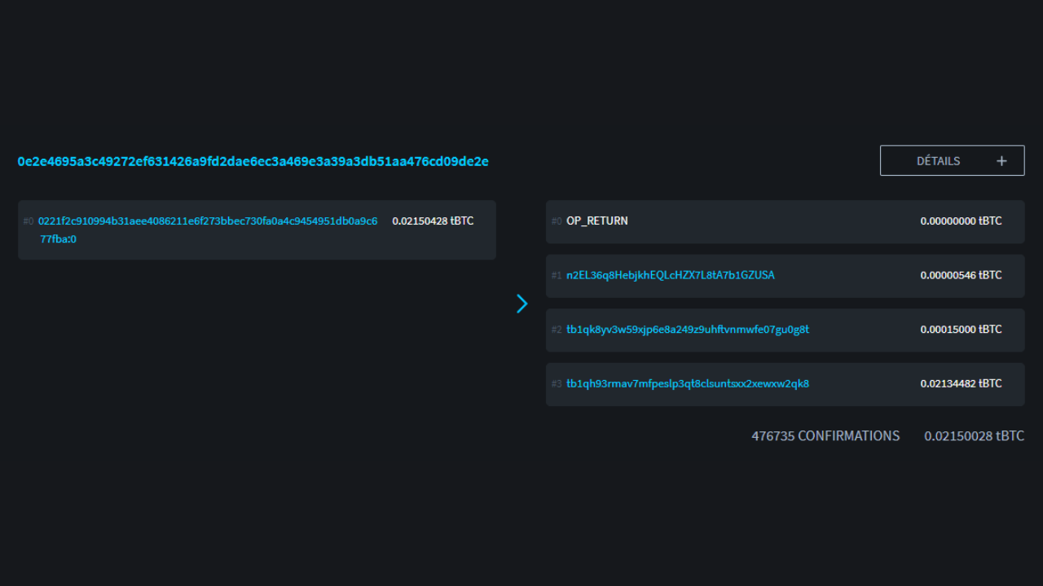Open transaction ID 0e2e4695a3c4… link
1043x586 pixels.
[x=253, y=161]
